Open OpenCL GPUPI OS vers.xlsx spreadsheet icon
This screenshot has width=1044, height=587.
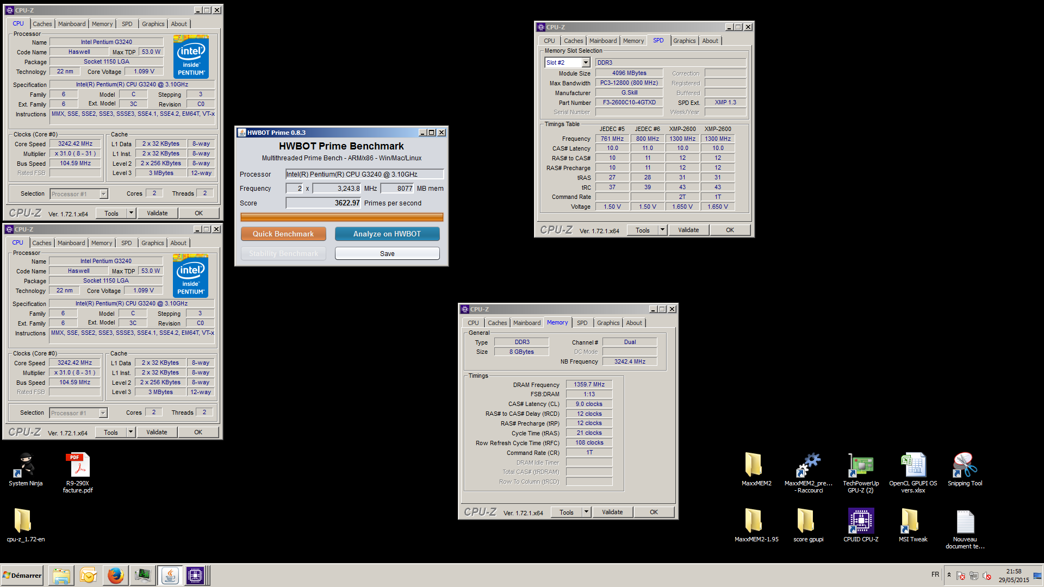tap(913, 472)
